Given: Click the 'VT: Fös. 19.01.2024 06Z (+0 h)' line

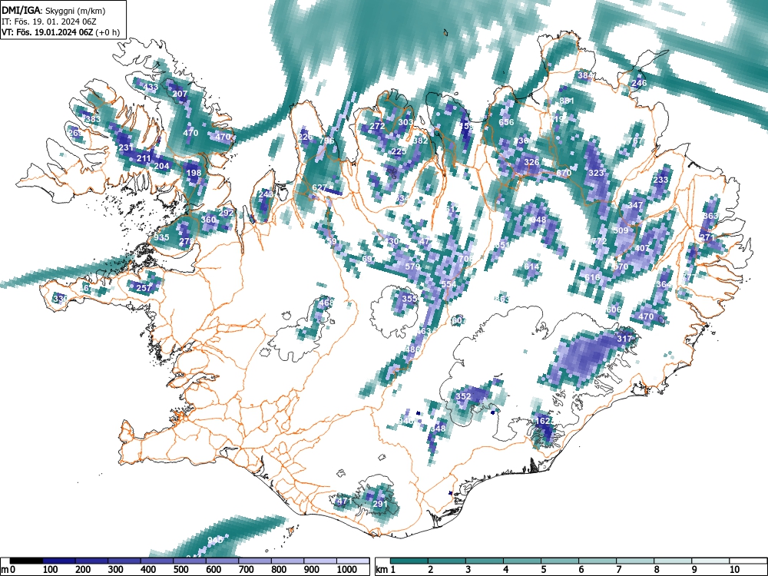Looking at the screenshot, I should click(60, 32).
